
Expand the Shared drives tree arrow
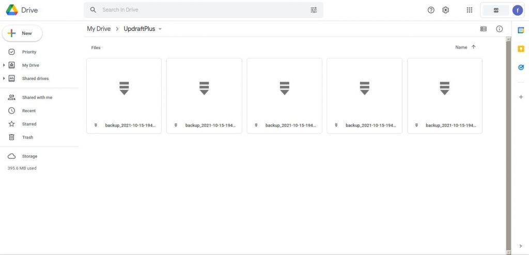click(4, 78)
